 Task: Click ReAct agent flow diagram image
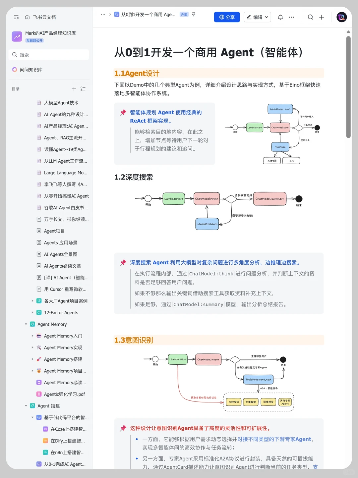272,134
